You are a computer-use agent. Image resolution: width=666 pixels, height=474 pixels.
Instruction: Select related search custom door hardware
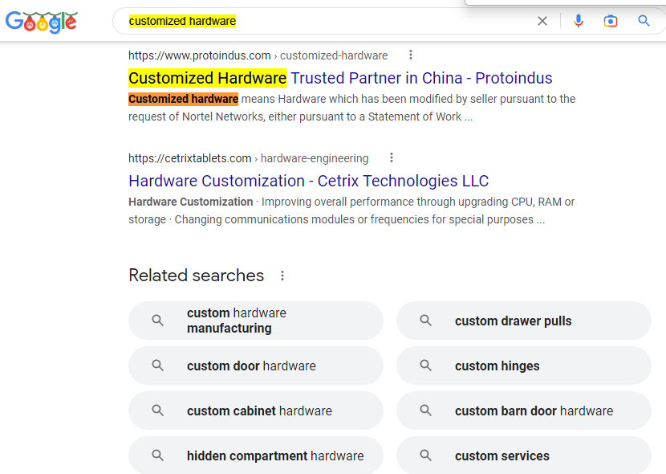256,366
